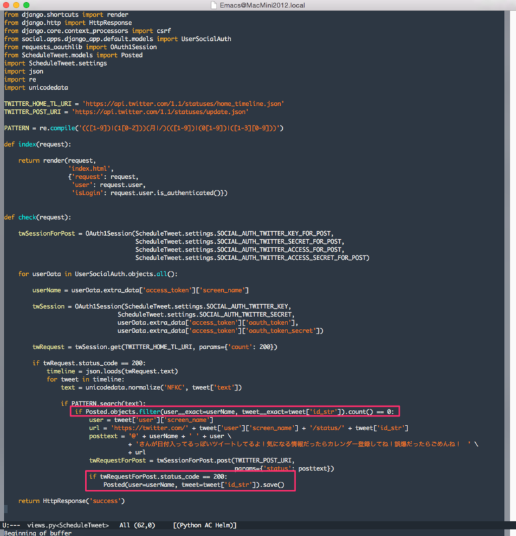Screen dimensions: 516x536
Task: Click 'csrf' in the context_processors import line
Action: [164, 31]
